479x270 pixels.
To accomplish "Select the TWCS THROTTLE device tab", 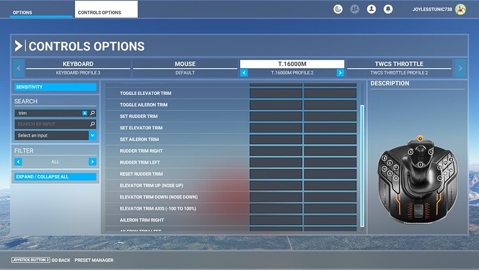I will click(x=399, y=68).
